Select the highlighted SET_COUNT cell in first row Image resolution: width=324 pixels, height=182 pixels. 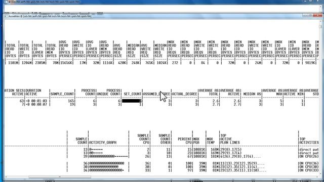[132, 101]
